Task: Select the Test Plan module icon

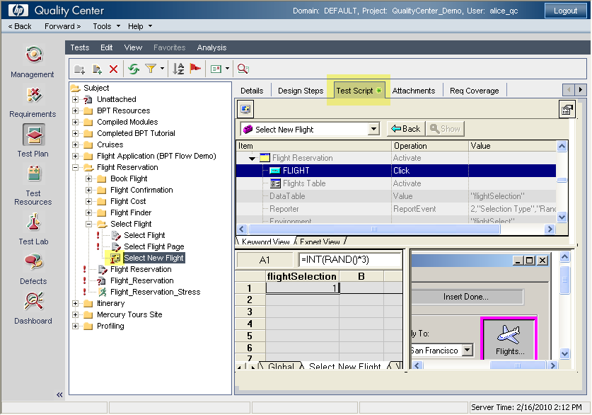Action: click(x=34, y=135)
